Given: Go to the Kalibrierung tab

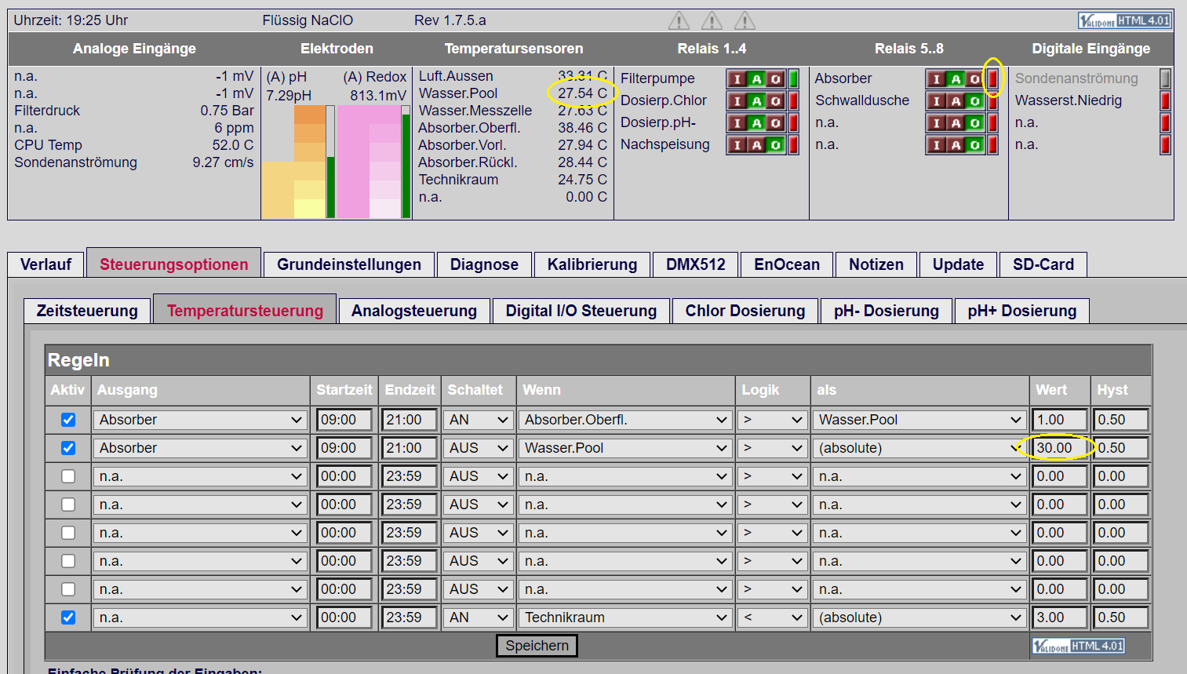Looking at the screenshot, I should pyautogui.click(x=592, y=264).
